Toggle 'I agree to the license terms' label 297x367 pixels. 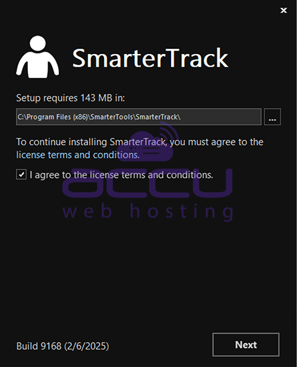click(121, 175)
